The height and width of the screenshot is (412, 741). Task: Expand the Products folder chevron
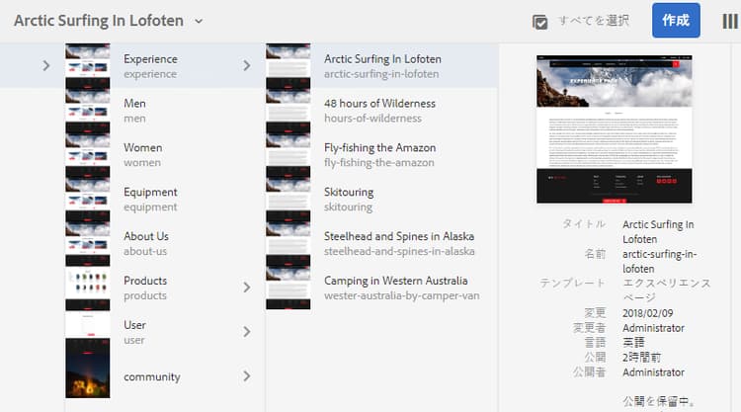coord(247,288)
